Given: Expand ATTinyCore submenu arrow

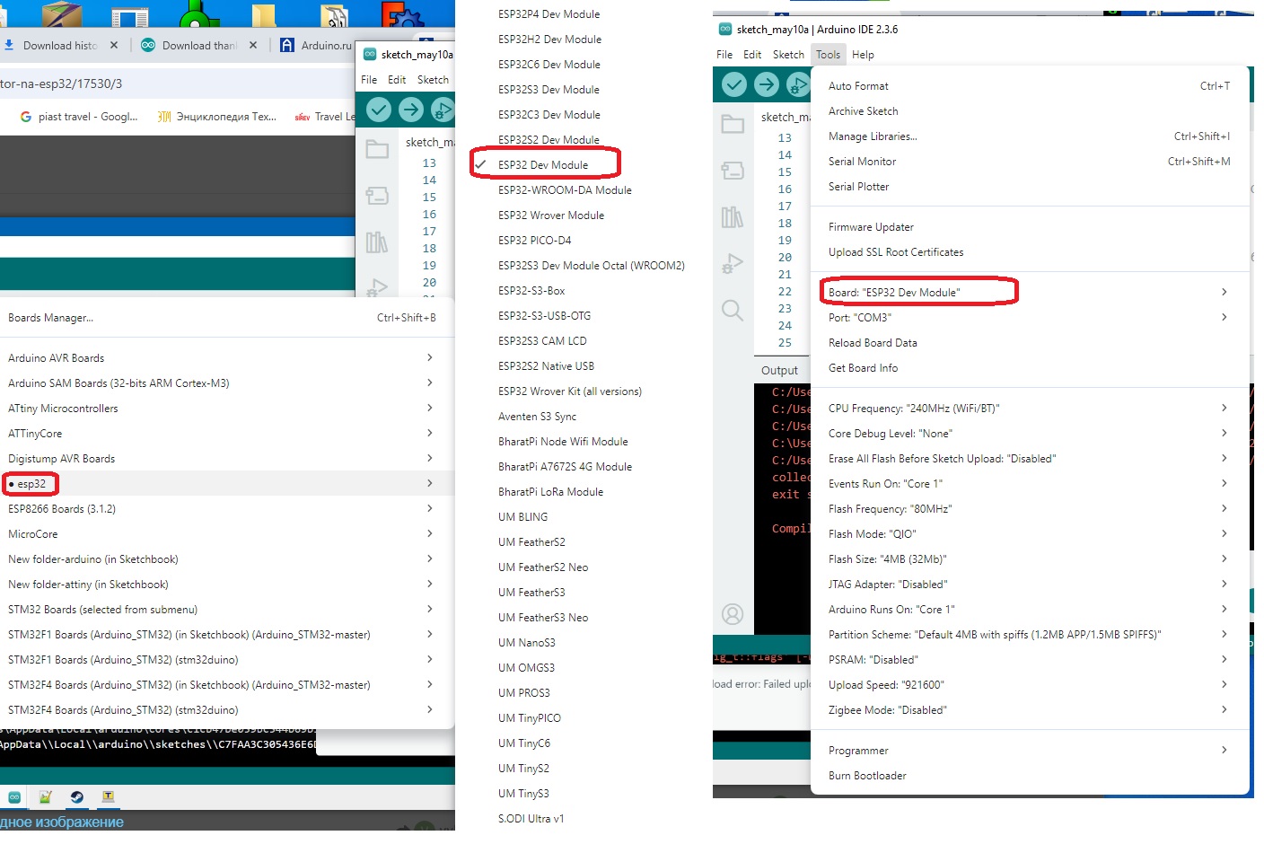Looking at the screenshot, I should 430,434.
